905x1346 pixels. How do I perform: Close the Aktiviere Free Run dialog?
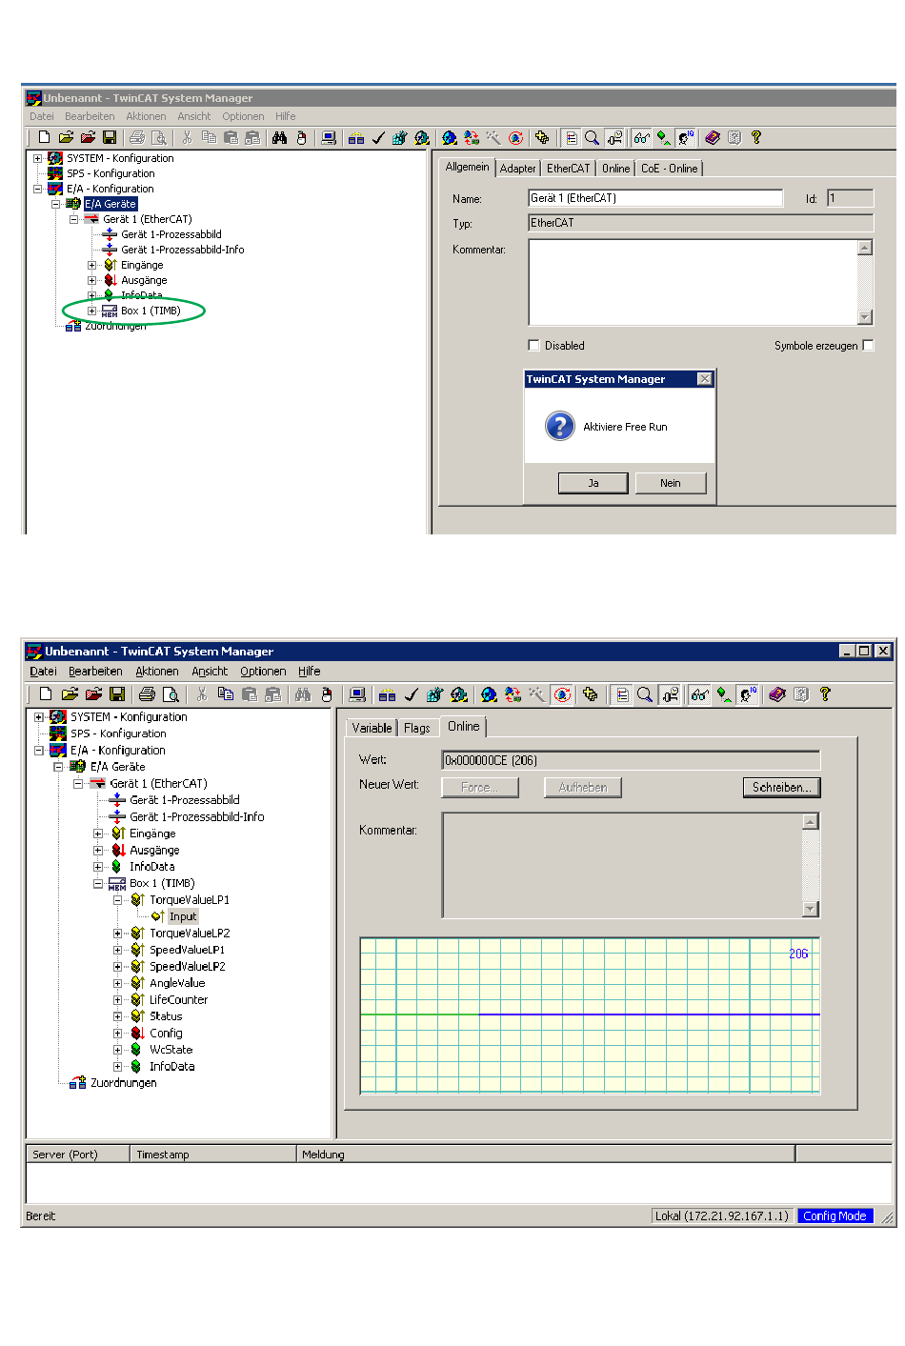[x=705, y=379]
